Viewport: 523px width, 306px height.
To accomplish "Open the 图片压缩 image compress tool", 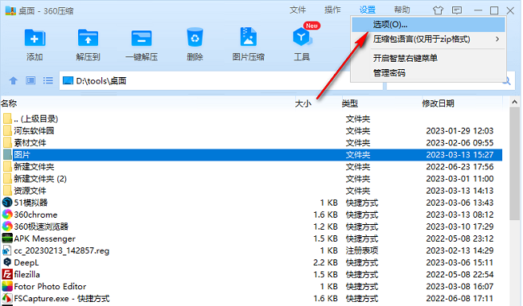I will coord(249,37).
